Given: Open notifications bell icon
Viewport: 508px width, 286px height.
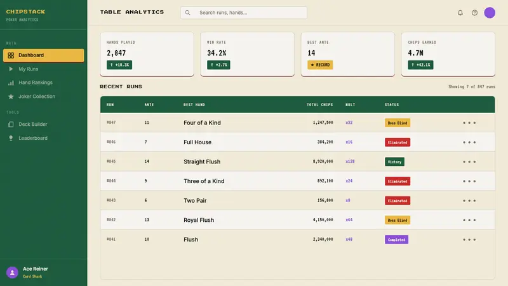Looking at the screenshot, I should point(460,13).
